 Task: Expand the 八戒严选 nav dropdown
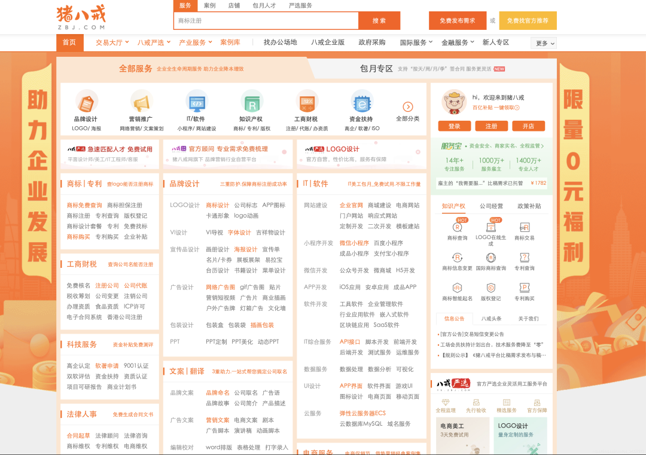[x=154, y=42]
